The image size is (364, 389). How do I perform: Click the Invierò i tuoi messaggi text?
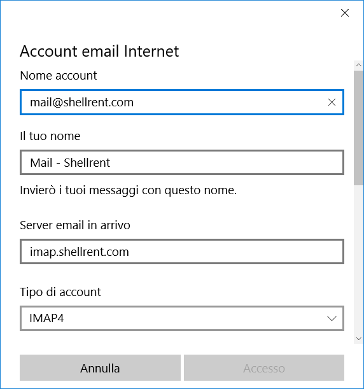[x=128, y=190]
